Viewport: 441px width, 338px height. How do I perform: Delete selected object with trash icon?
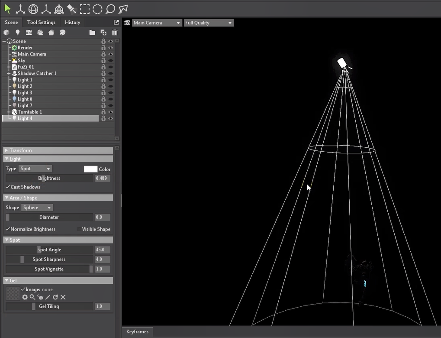click(115, 32)
